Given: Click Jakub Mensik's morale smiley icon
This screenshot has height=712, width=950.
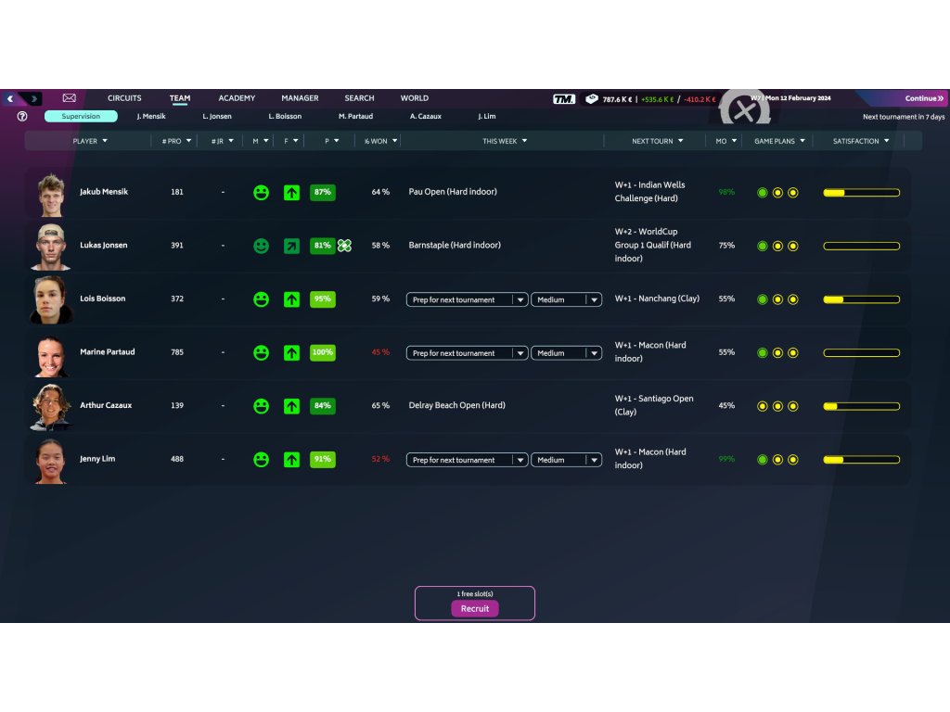Looking at the screenshot, I should (262, 193).
